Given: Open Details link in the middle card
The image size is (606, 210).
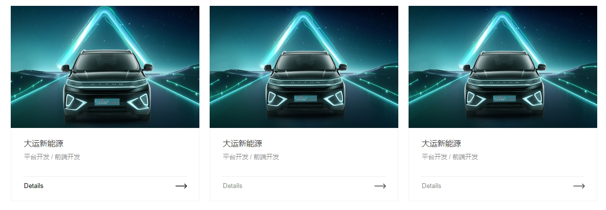Looking at the screenshot, I should (233, 186).
